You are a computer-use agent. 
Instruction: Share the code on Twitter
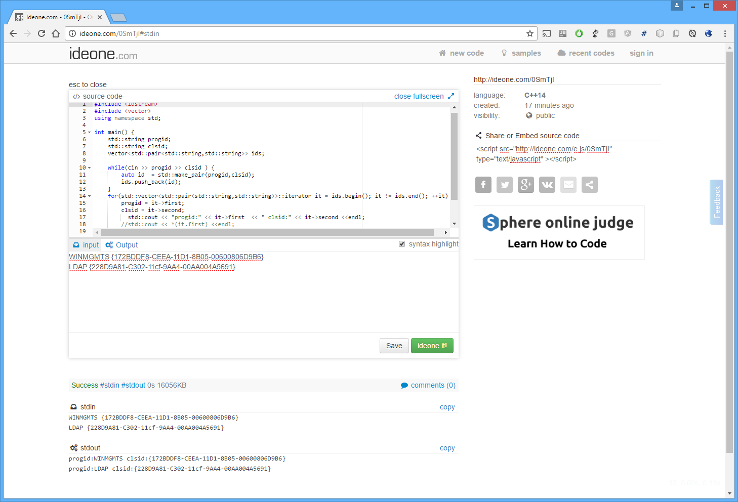[504, 185]
